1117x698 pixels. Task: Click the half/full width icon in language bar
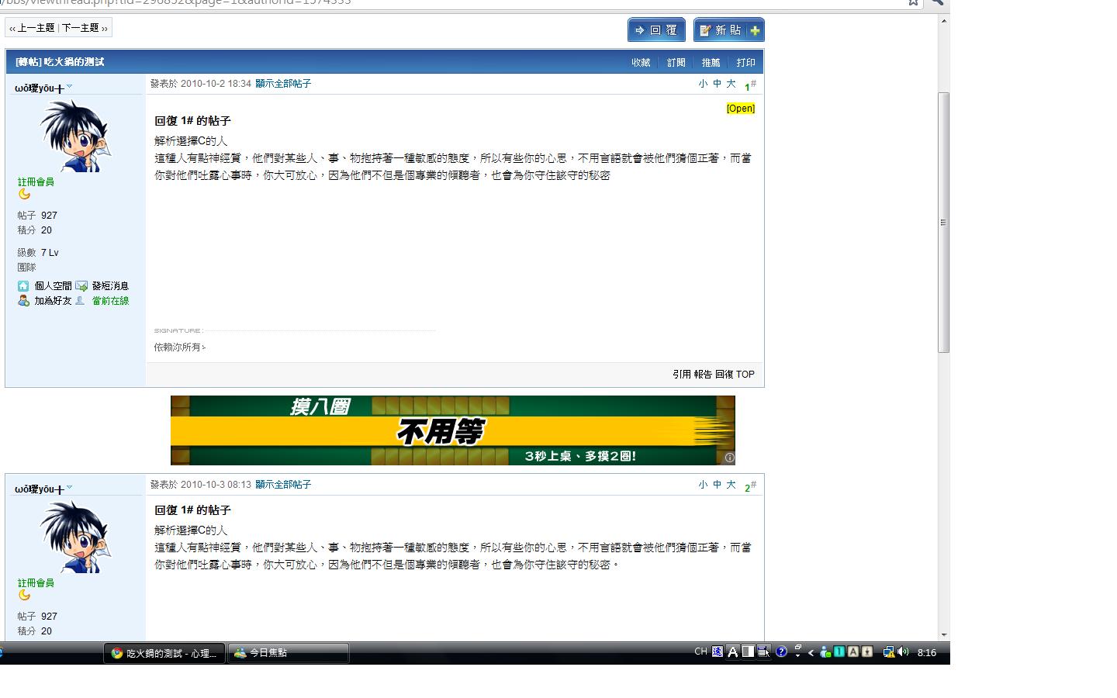[x=748, y=652]
